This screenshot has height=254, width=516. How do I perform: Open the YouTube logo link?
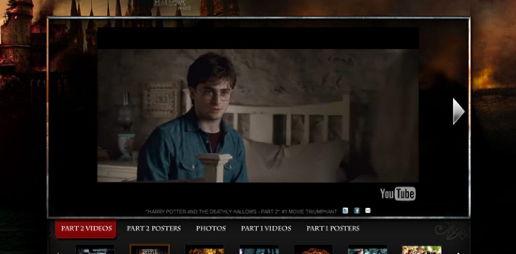(x=397, y=194)
